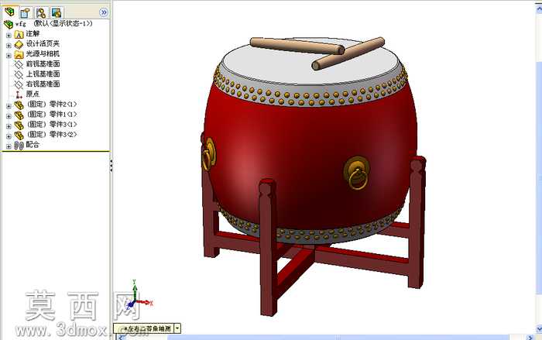Click the 注解 annotations folder icon
542x340 pixels.
[x=19, y=34]
